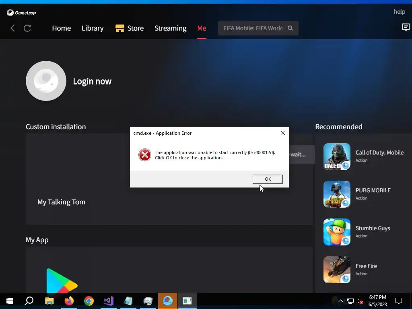This screenshot has height=309, width=412.
Task: Click the GameLoop taskbar icon
Action: pyautogui.click(x=168, y=301)
